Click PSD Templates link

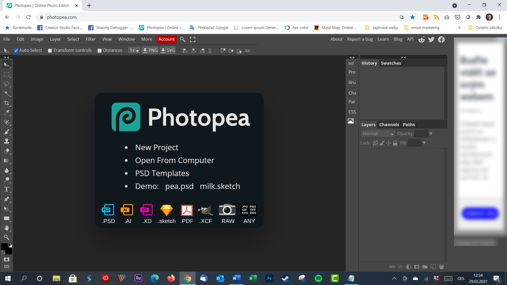[x=162, y=173]
